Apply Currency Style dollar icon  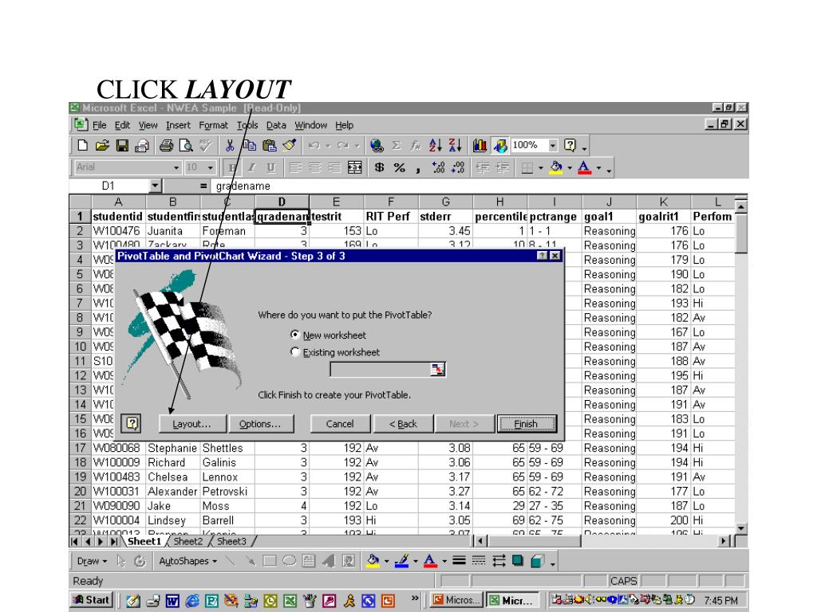(379, 167)
